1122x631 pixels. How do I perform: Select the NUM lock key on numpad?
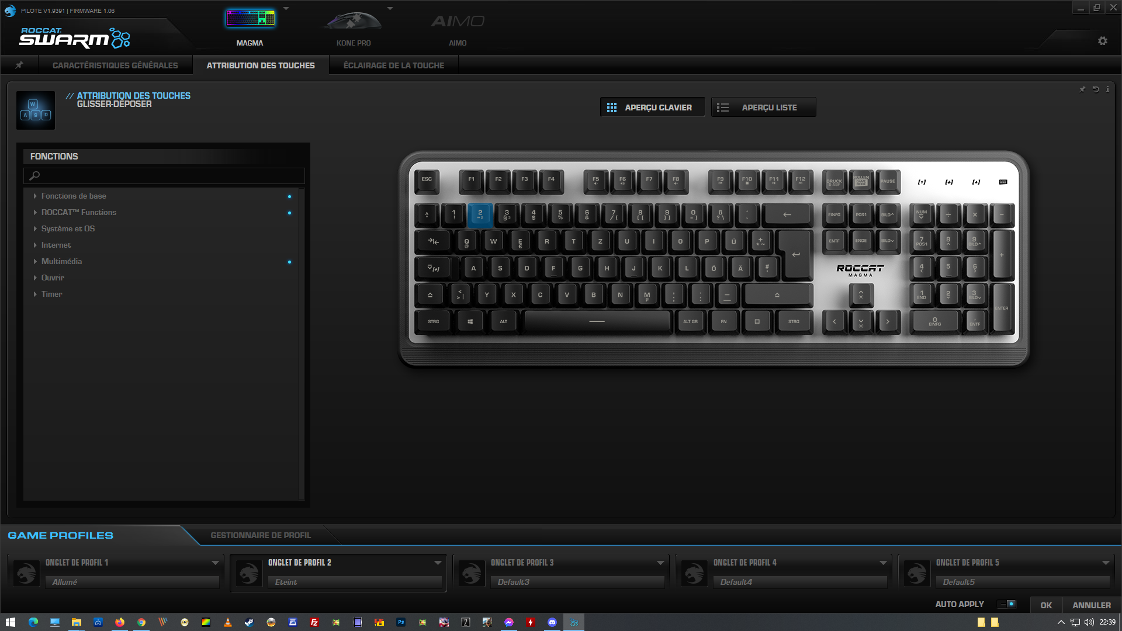click(922, 214)
